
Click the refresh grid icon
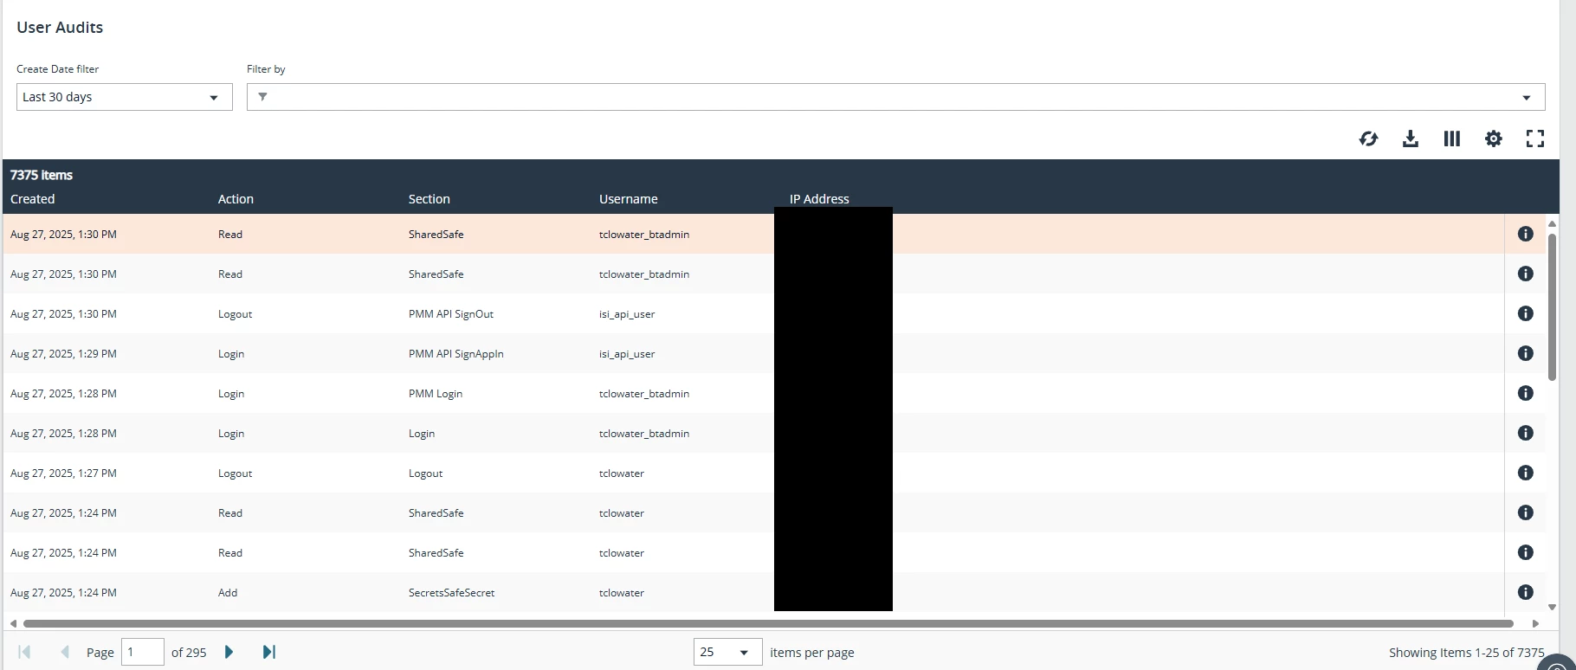[1368, 139]
